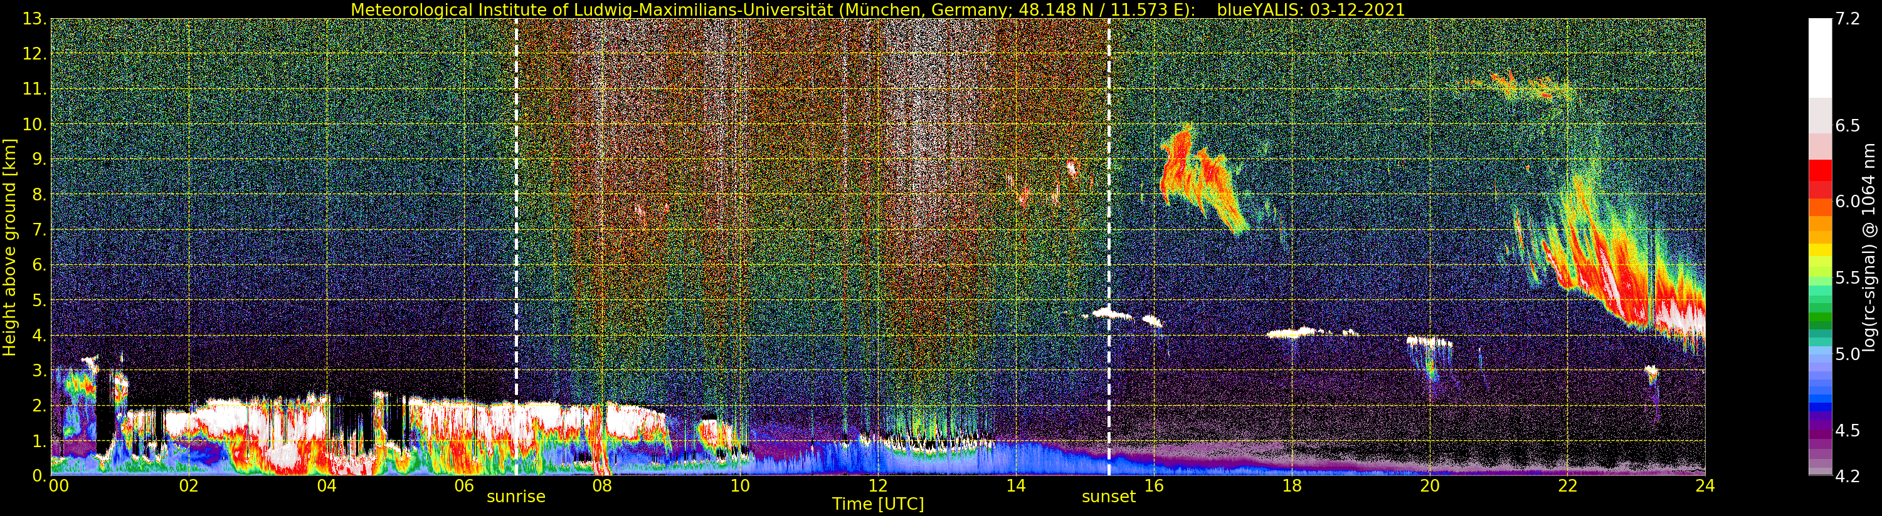The width and height of the screenshot is (1882, 516).
Task: Click the '06' time axis tick label
Action: click(465, 485)
